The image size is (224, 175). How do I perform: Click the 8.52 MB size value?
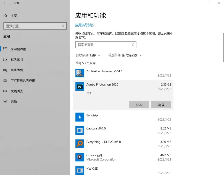(x=166, y=128)
